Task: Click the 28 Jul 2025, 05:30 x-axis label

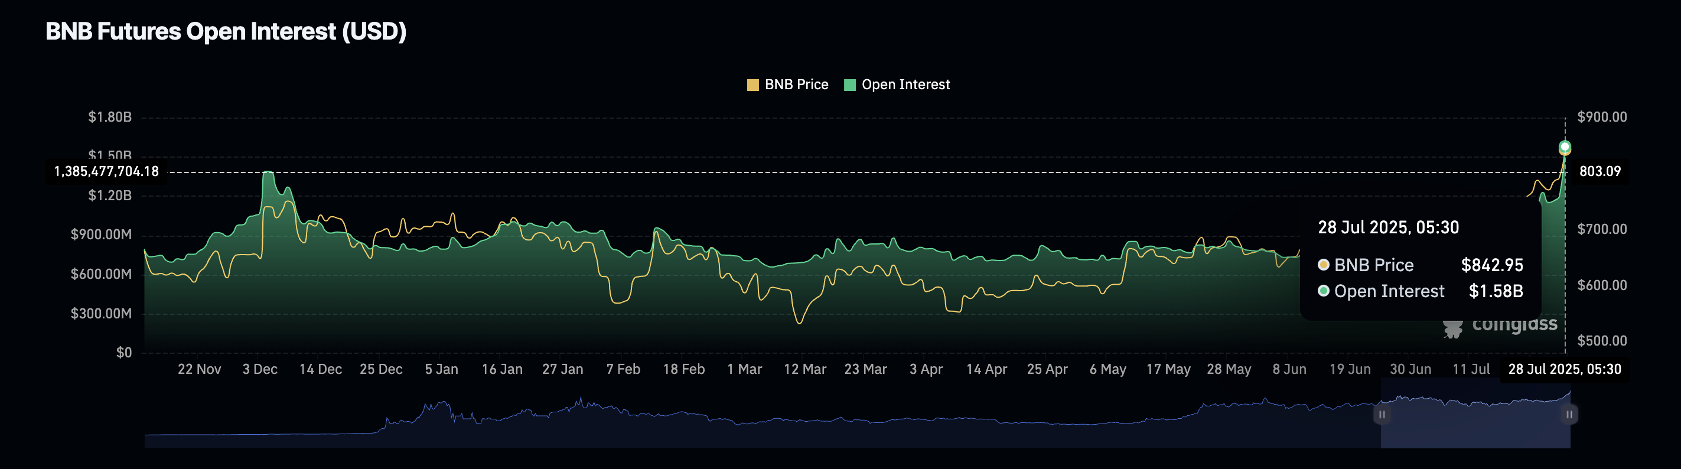Action: point(1564,369)
